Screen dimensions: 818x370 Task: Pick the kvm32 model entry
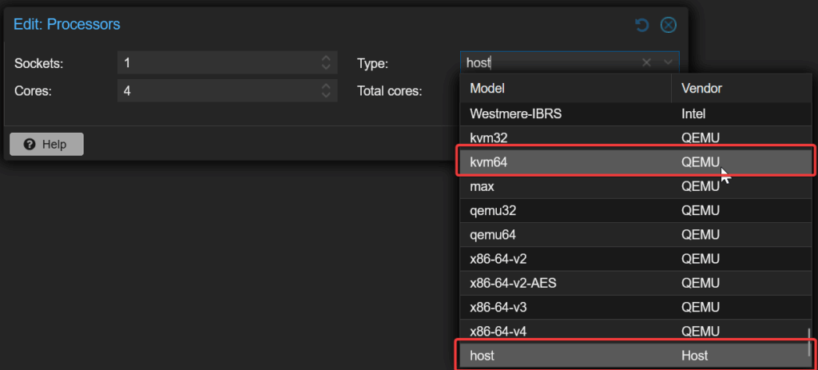pyautogui.click(x=635, y=137)
